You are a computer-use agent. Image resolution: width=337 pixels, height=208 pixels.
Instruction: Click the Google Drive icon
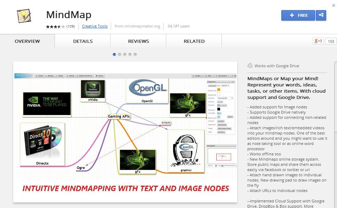(x=250, y=66)
